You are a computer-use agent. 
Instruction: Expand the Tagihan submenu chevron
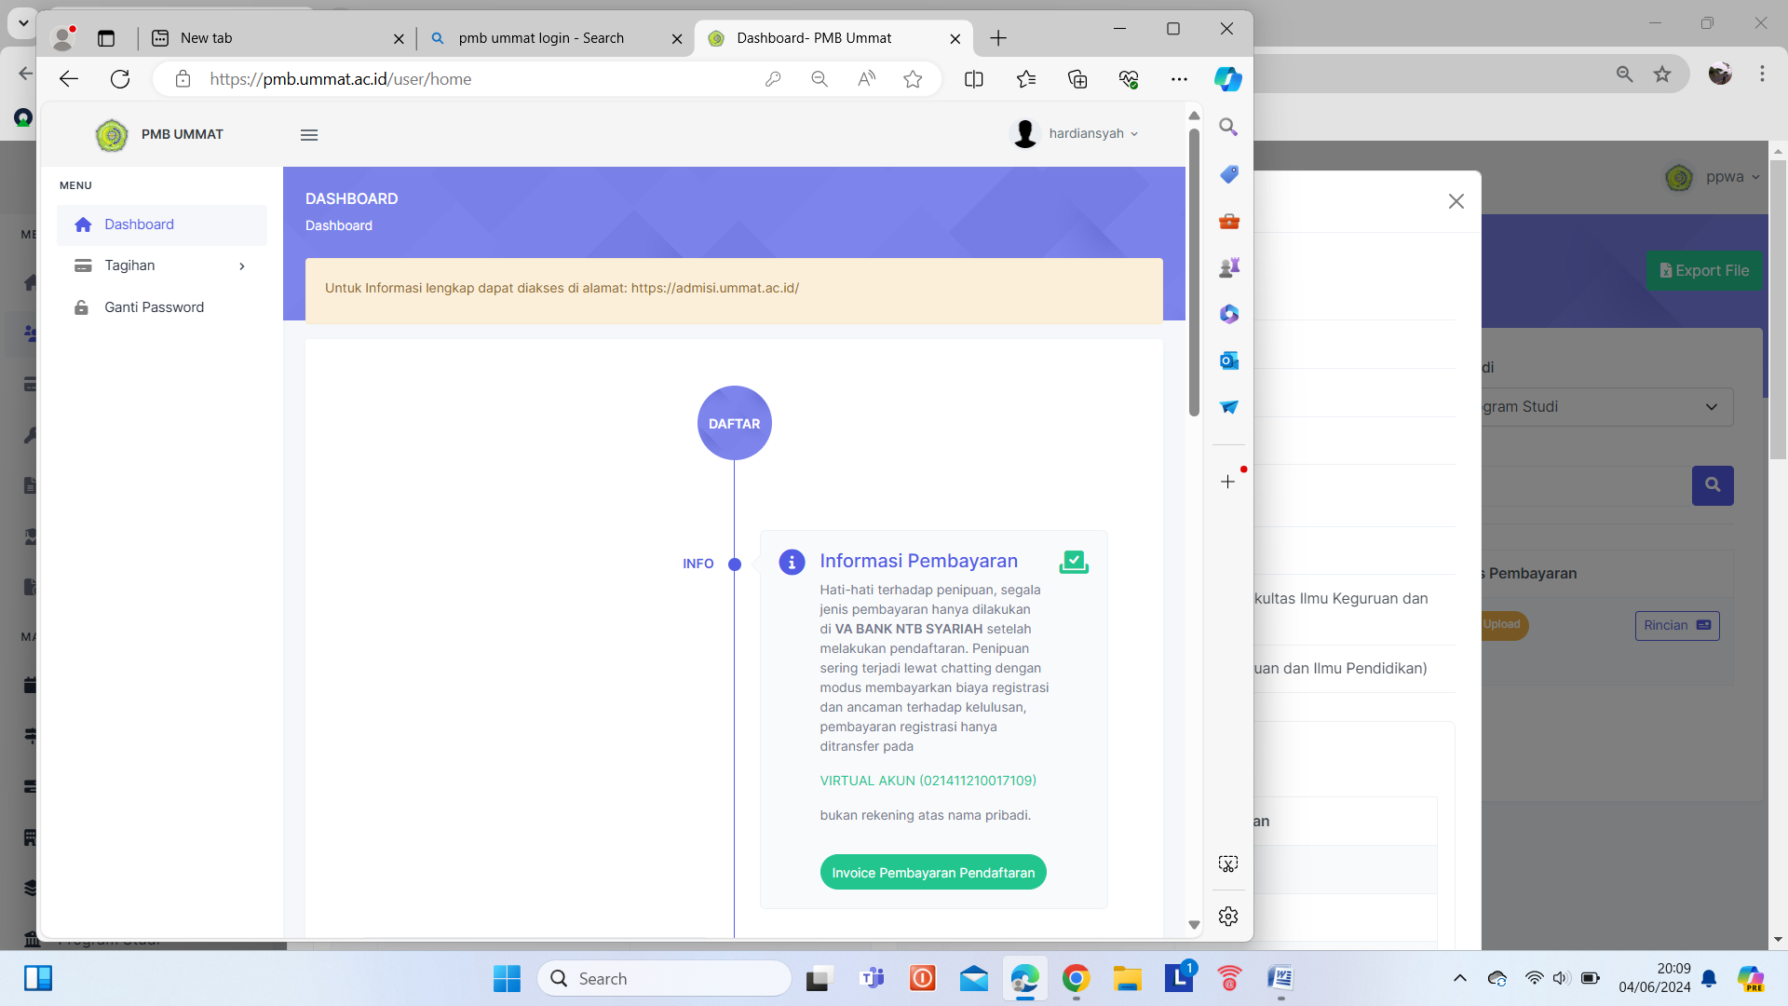tap(242, 266)
